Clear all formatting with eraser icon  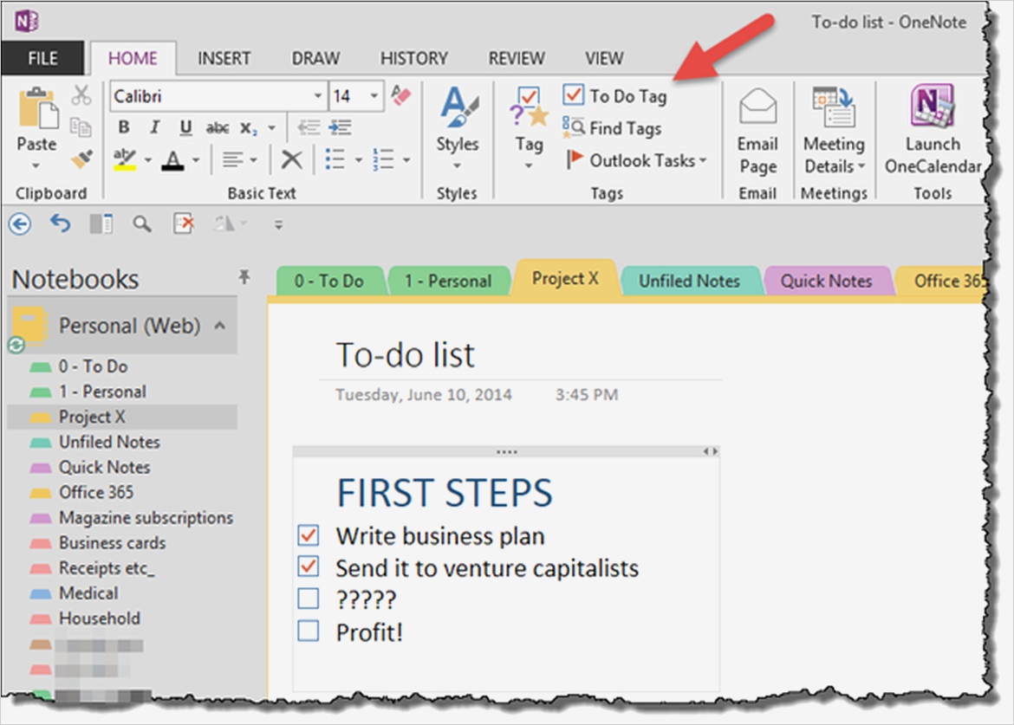[x=401, y=95]
